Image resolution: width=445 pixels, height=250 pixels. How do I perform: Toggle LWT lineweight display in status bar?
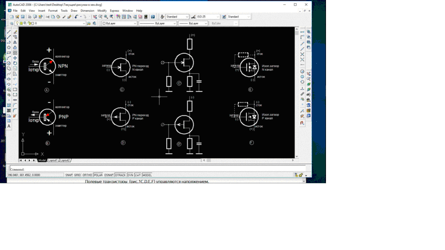pos(137,175)
